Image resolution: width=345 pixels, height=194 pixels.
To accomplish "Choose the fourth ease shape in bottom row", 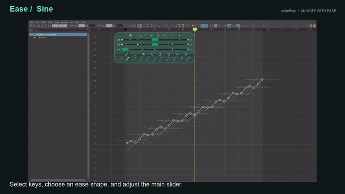I will pyautogui.click(x=141, y=59).
